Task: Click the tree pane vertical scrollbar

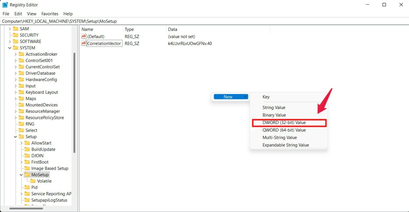Action: pos(74,102)
